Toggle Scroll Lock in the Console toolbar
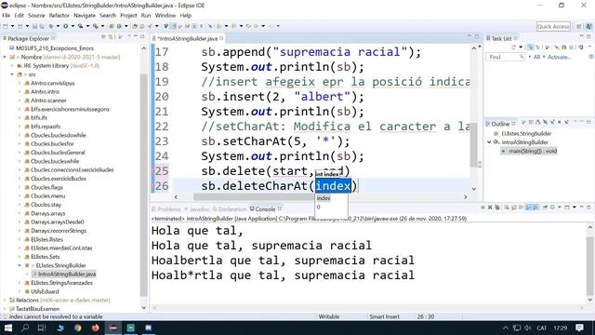595x335 pixels. coord(514,208)
